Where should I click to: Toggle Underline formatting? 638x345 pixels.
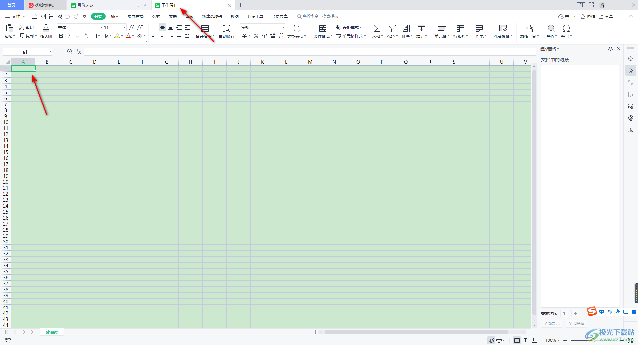coord(77,36)
